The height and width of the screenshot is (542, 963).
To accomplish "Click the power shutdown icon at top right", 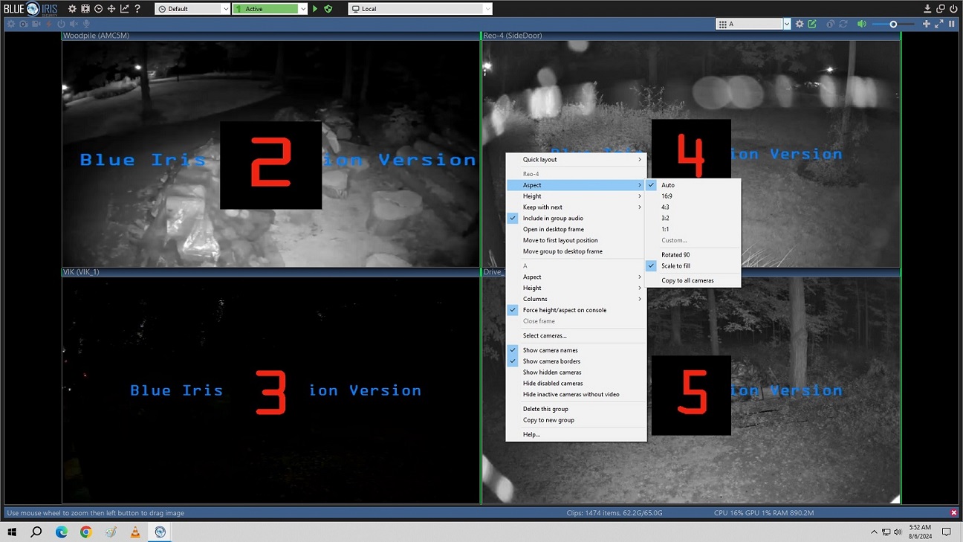I will [x=953, y=9].
